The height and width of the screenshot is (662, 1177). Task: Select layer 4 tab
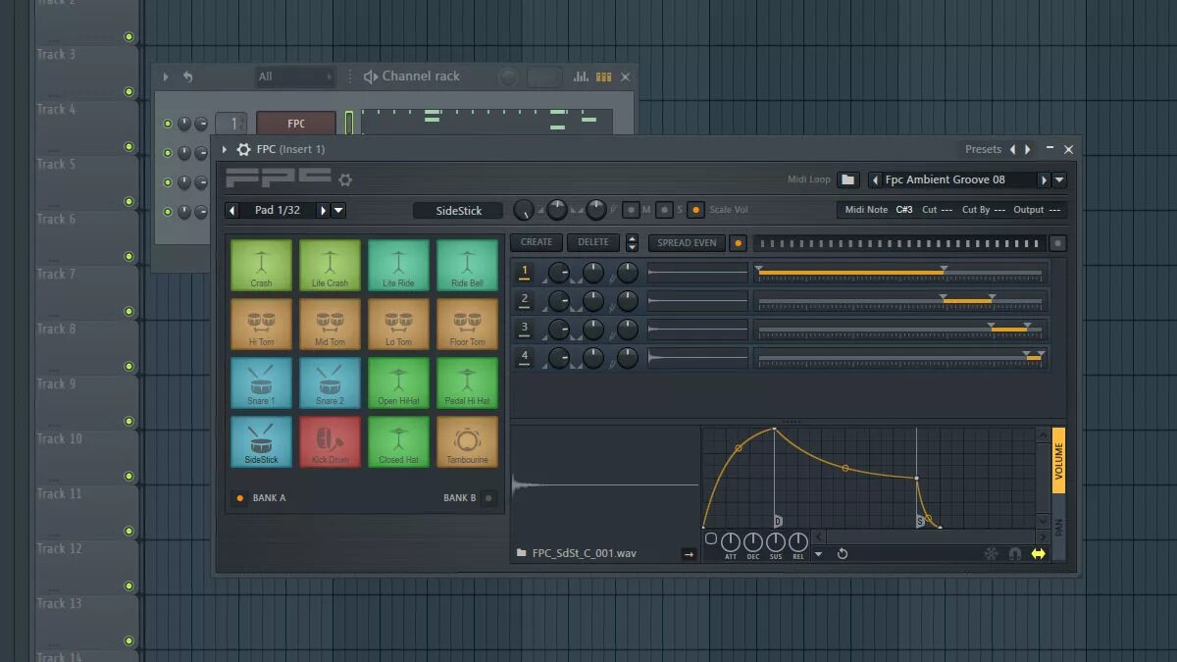point(526,357)
